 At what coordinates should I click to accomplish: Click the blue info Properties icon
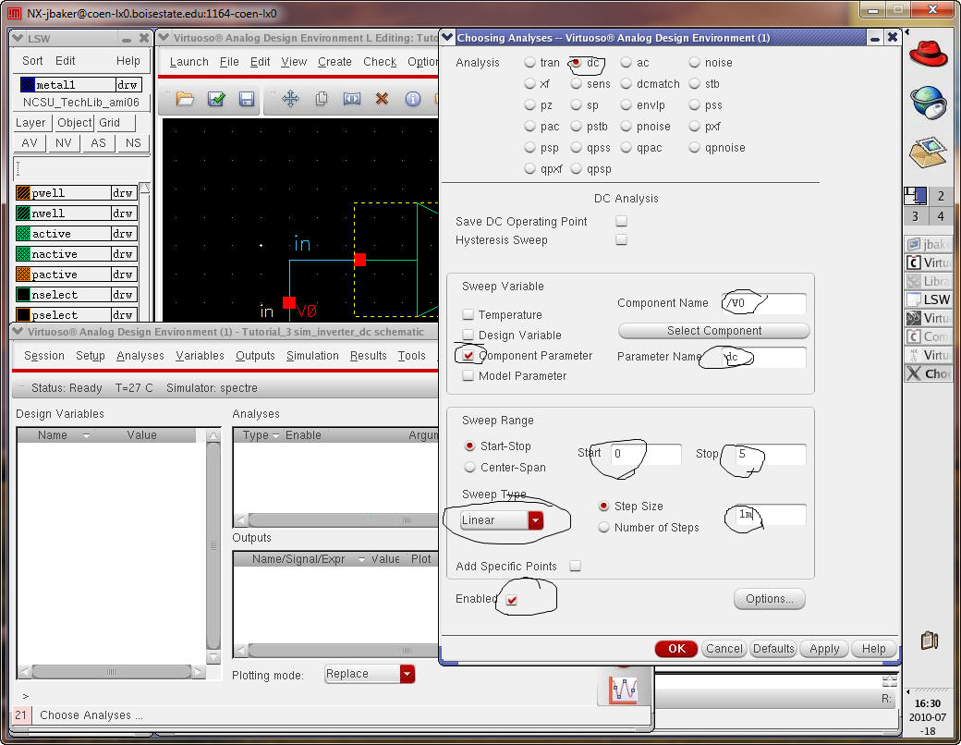413,99
